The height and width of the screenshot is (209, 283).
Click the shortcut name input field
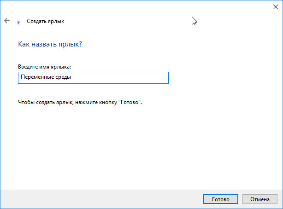click(93, 78)
